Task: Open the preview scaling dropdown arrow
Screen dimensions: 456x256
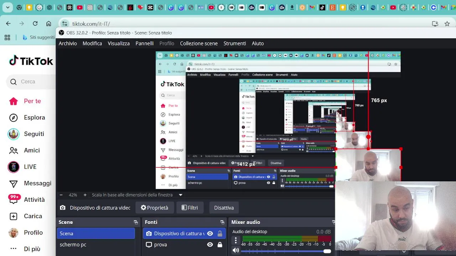Action: (x=181, y=195)
